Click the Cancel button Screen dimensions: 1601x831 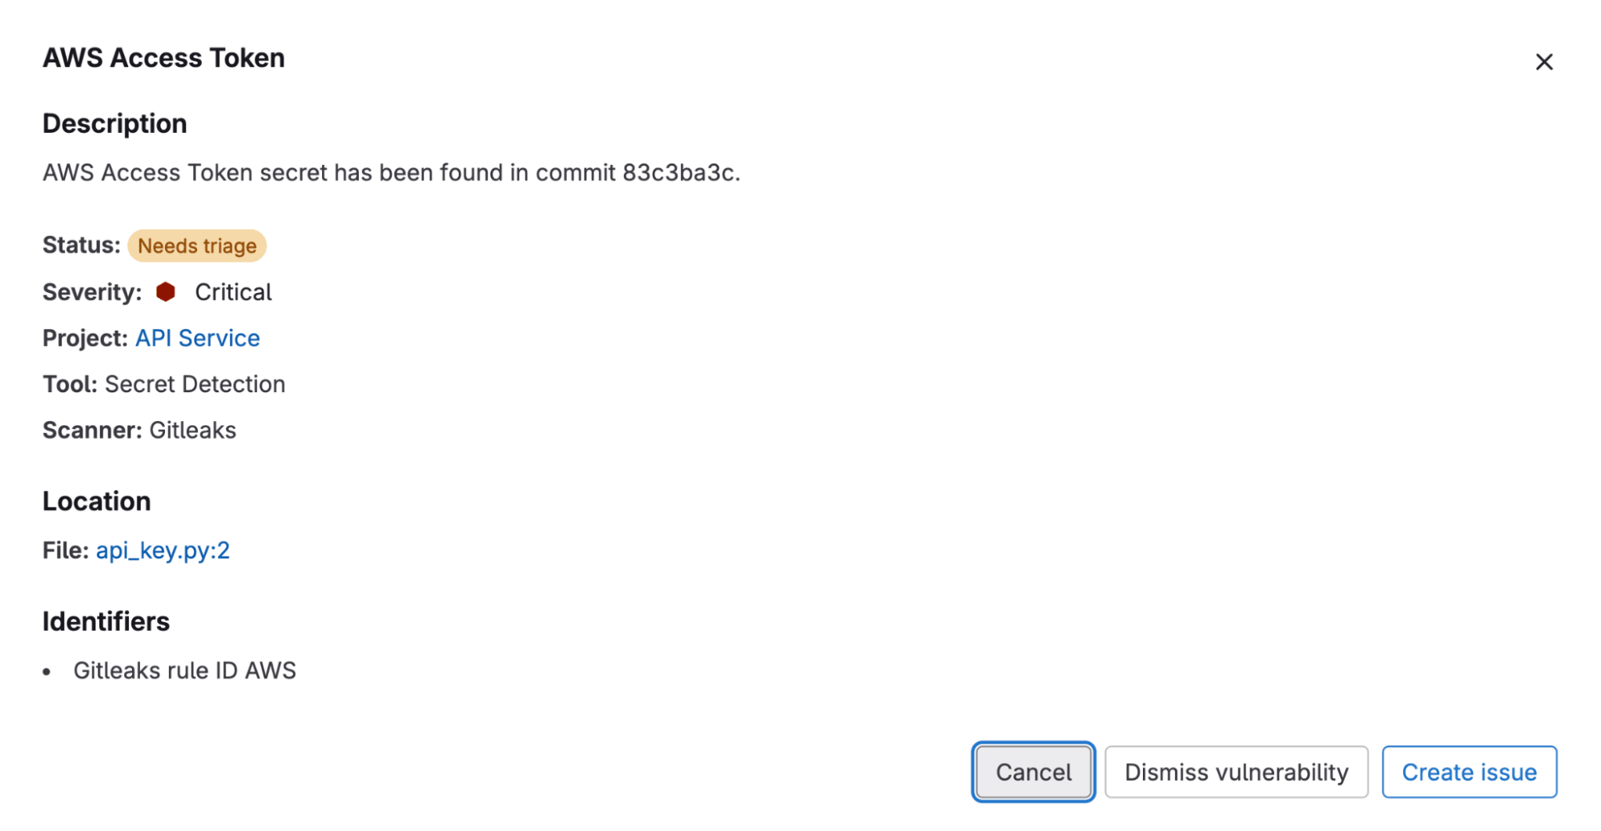click(x=1032, y=772)
